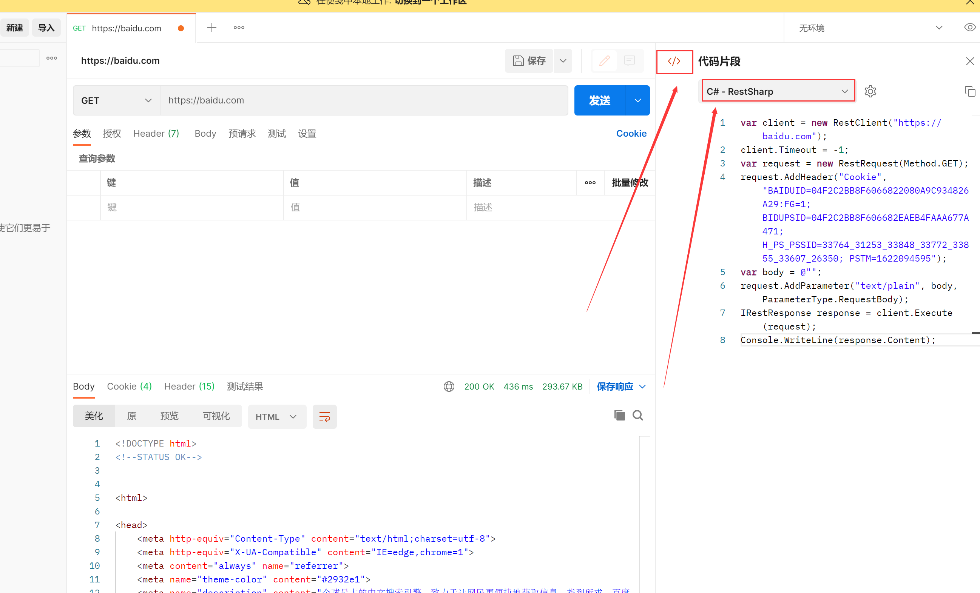Image resolution: width=980 pixels, height=593 pixels.
Task: Click 批量修改 bulk edit
Action: pos(630,182)
